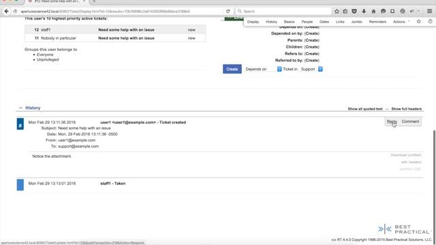Create a Depended on by link
Image resolution: width=436 pixels, height=245 pixels.
pyautogui.click(x=312, y=33)
